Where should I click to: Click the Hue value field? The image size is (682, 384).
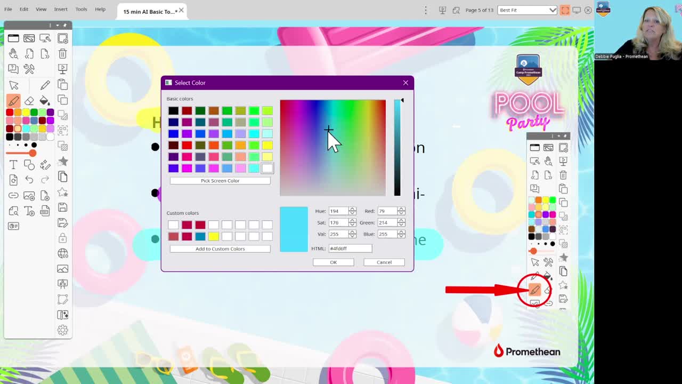pyautogui.click(x=338, y=211)
